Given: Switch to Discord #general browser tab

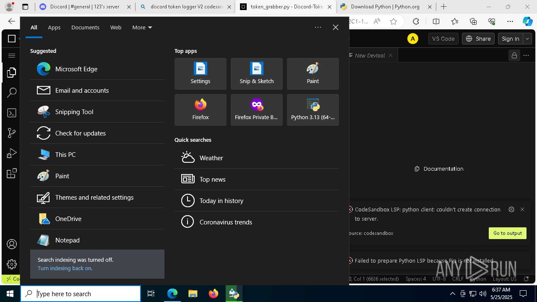Looking at the screenshot, I should point(84,7).
